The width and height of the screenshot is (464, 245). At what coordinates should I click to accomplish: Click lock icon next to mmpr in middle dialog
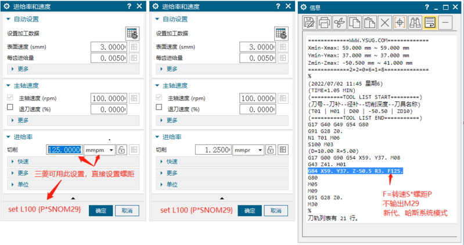[x=271, y=149]
